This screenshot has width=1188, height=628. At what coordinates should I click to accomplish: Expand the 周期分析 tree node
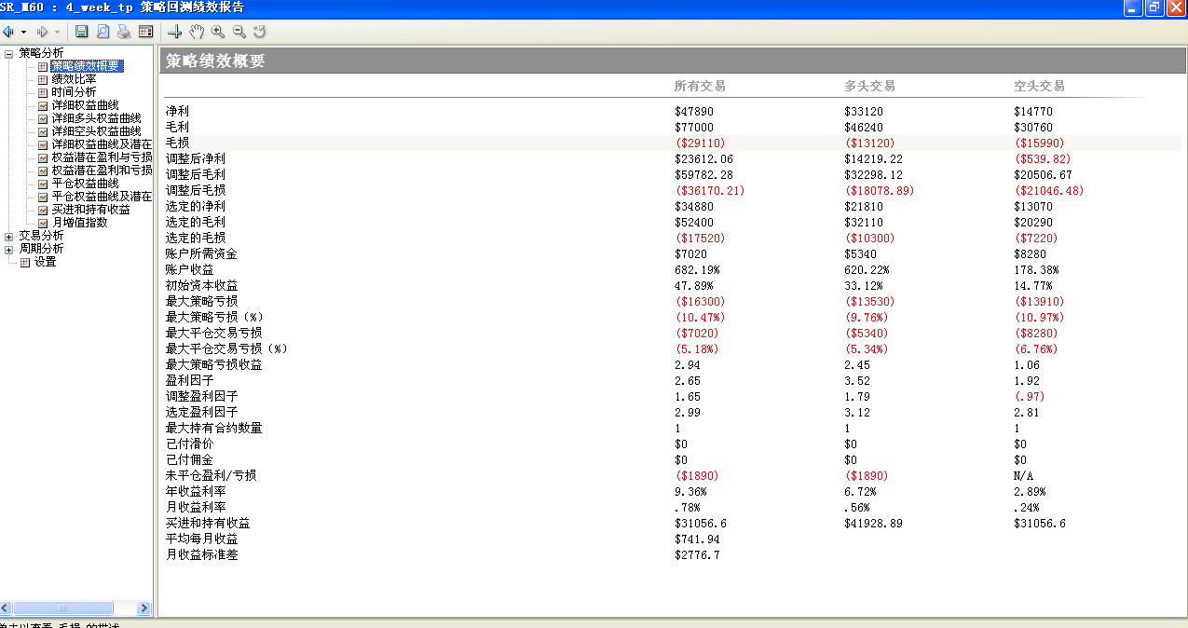click(x=9, y=249)
